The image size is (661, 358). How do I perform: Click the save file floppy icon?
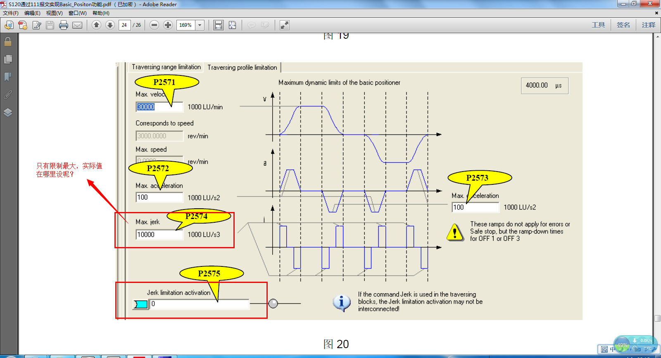pos(50,25)
